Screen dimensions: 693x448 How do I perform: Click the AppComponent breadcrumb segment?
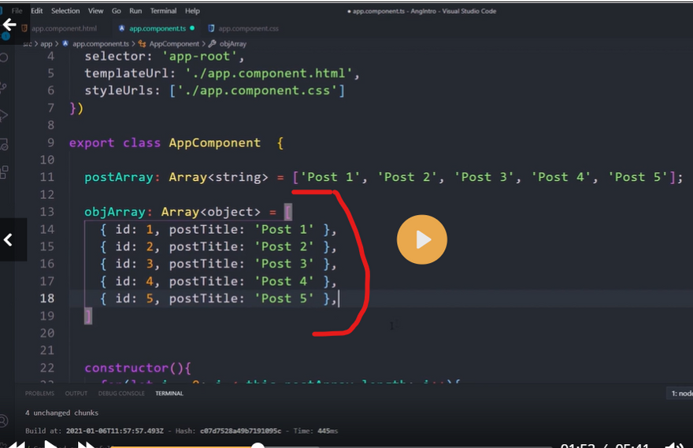173,44
